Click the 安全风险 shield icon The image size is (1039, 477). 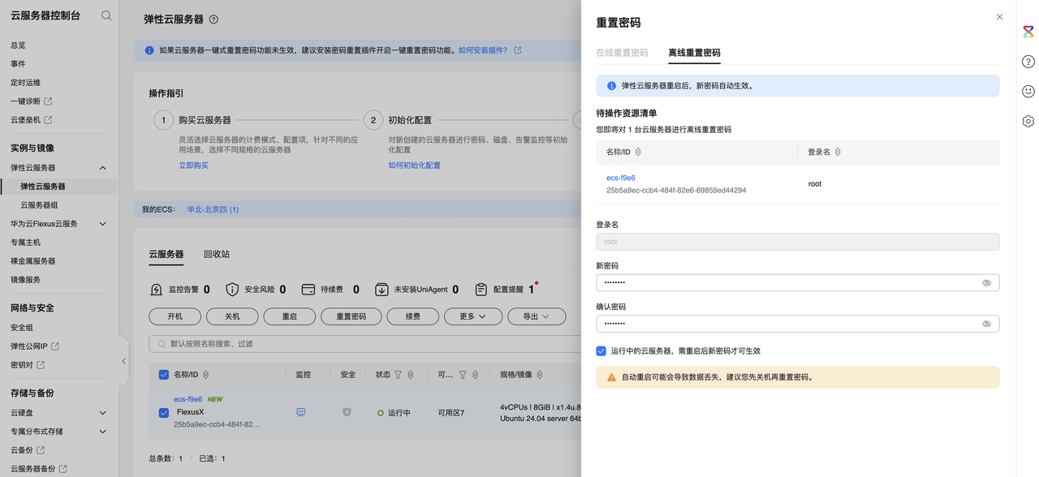232,290
